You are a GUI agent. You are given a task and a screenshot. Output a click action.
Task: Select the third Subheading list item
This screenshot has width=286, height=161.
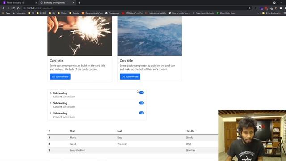[x=97, y=115]
